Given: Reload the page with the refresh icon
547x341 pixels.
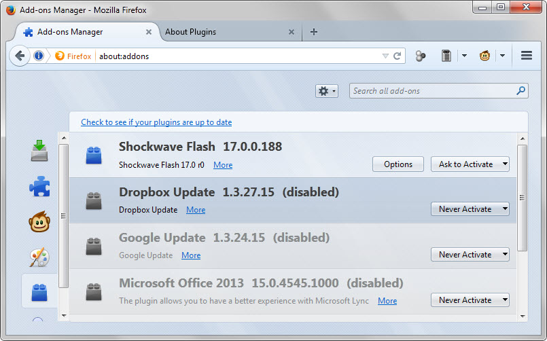Looking at the screenshot, I should 398,56.
